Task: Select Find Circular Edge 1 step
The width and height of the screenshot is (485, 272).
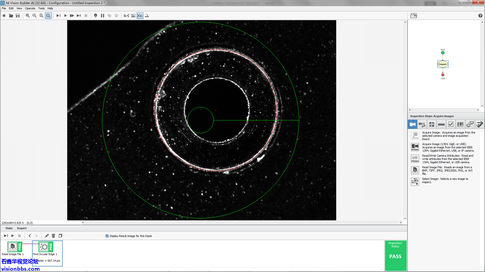Action: (x=47, y=253)
